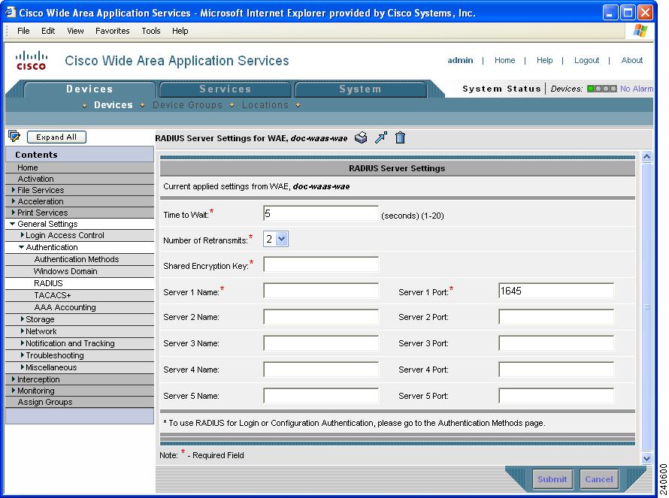Select the Devices sub-tab
The height and width of the screenshot is (498, 669).
(113, 105)
